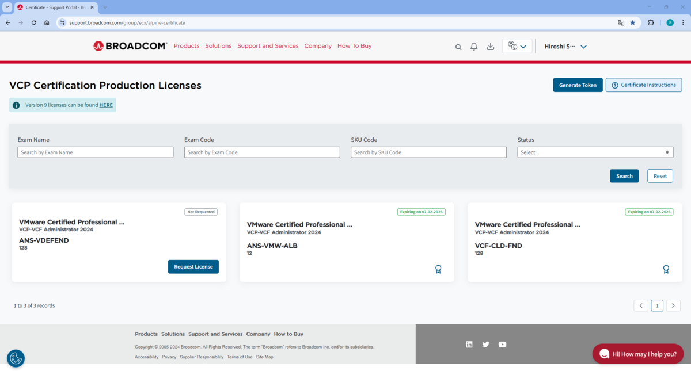Click the Not Requested status badge
The image size is (691, 371).
pyautogui.click(x=200, y=212)
